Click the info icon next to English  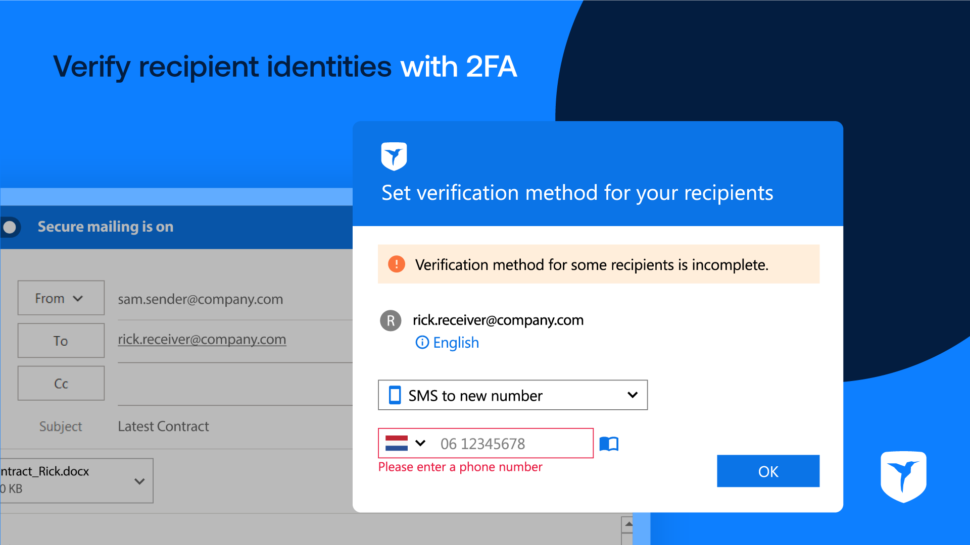coord(422,343)
